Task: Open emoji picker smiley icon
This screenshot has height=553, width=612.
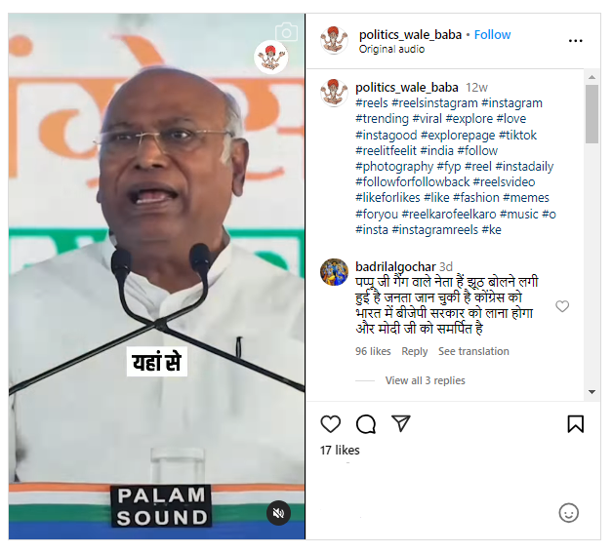Action: tap(568, 512)
